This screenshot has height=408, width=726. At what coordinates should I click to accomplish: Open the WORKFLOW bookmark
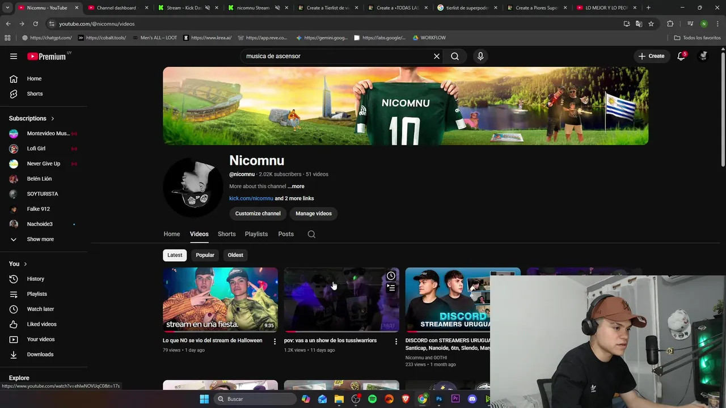click(x=429, y=38)
